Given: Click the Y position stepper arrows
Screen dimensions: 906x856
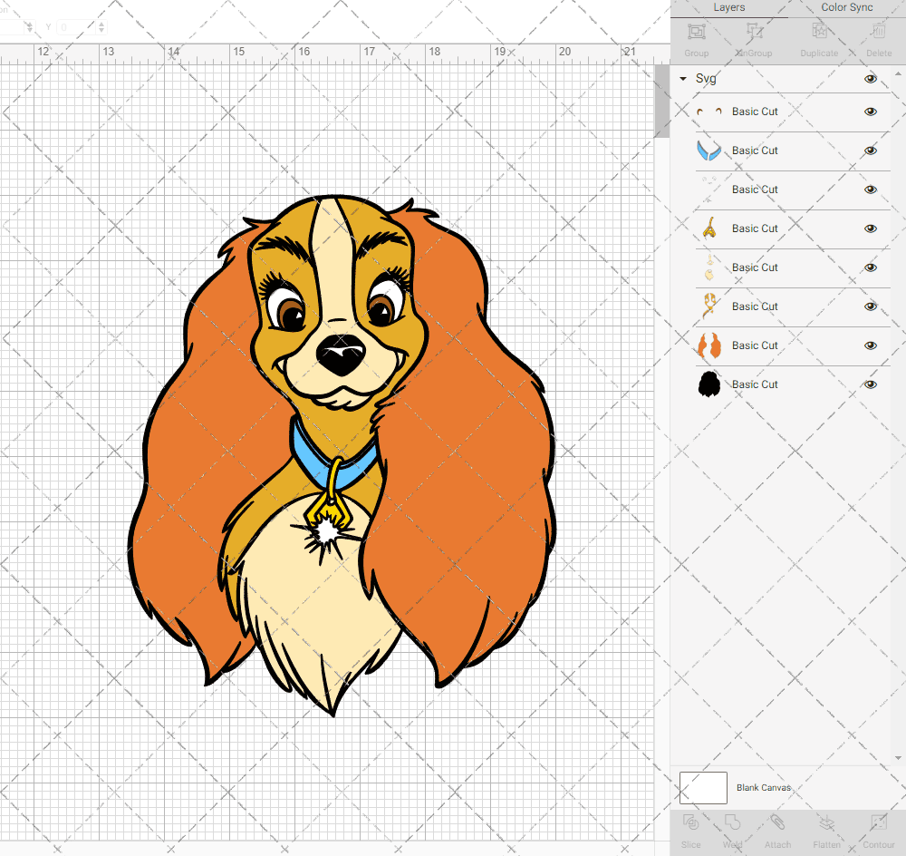Looking at the screenshot, I should tap(101, 26).
